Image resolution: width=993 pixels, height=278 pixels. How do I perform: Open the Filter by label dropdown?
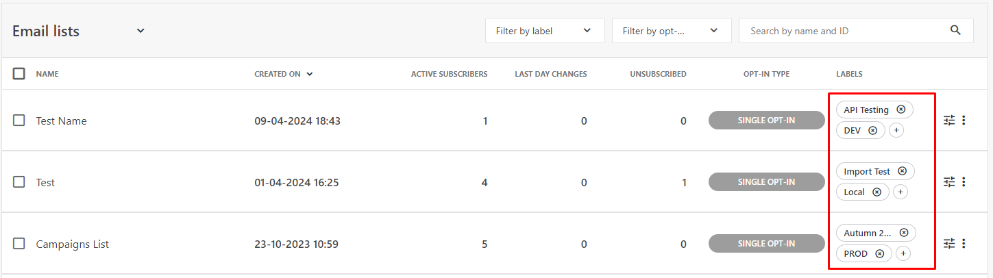(545, 31)
